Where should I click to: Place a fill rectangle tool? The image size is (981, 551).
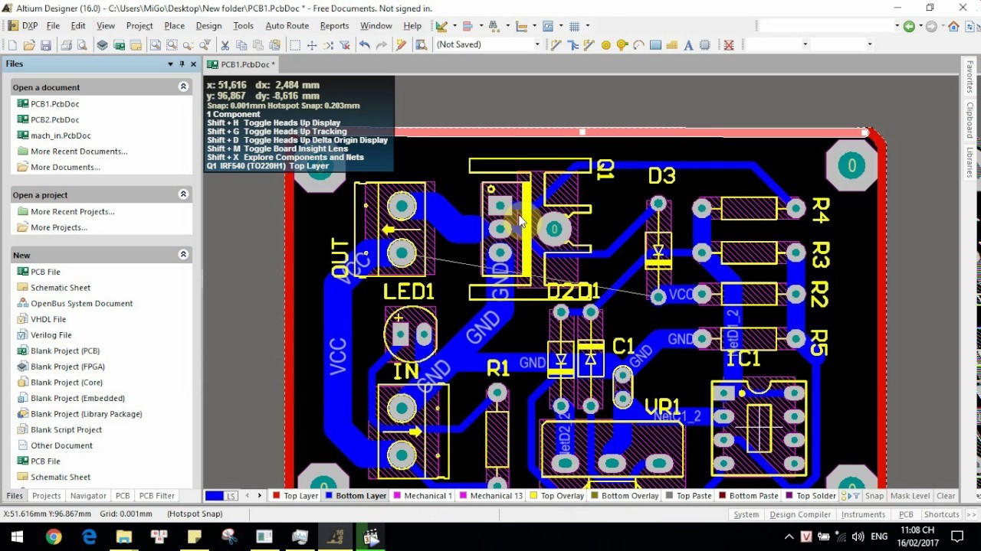tap(655, 45)
